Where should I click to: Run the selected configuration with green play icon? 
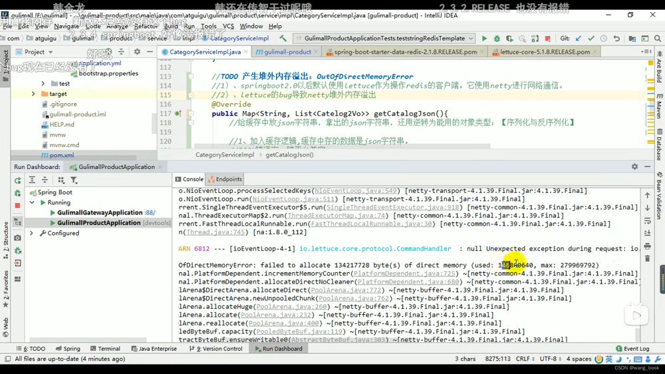tap(484, 38)
